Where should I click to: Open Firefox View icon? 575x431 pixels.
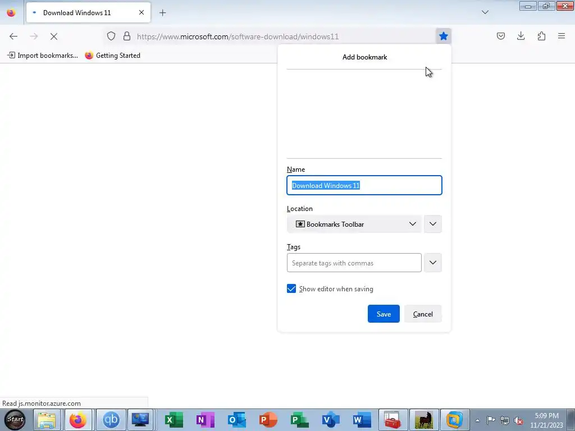point(11,12)
